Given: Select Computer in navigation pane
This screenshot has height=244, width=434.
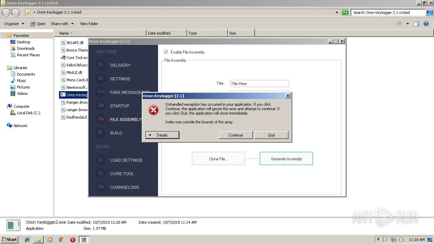Looking at the screenshot, I should [x=21, y=106].
